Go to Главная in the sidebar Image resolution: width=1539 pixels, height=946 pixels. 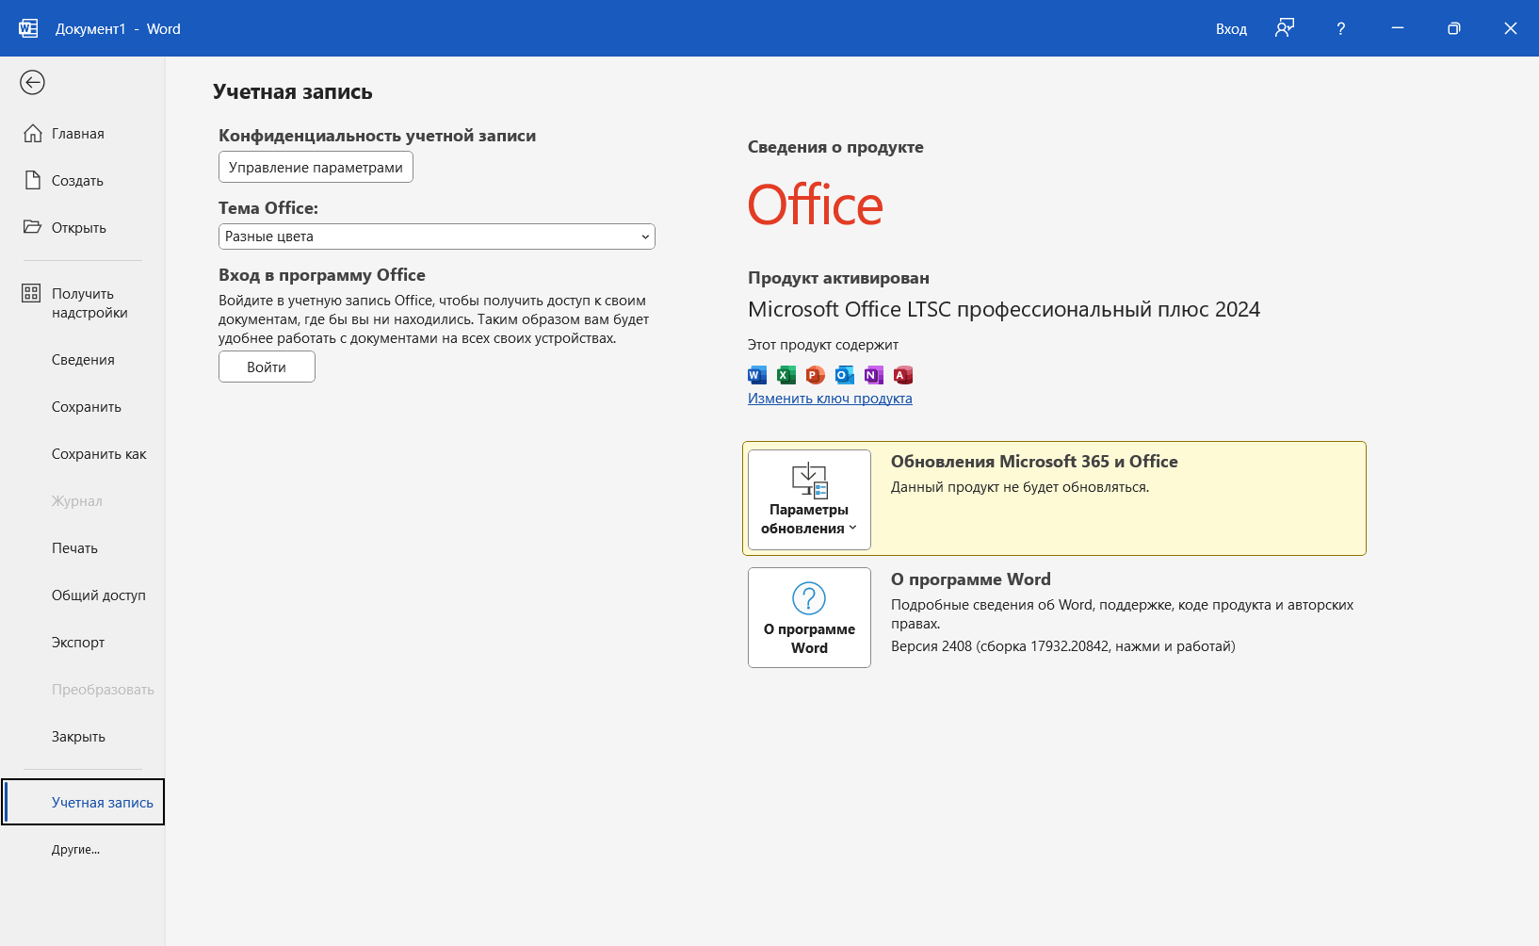pyautogui.click(x=83, y=134)
